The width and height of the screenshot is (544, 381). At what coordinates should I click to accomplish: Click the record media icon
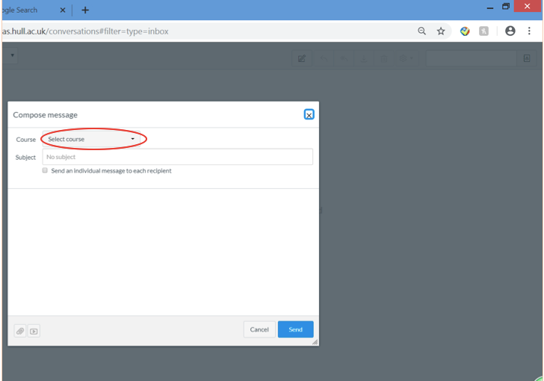[34, 331]
